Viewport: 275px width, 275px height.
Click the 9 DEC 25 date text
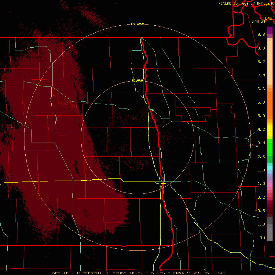coord(198,273)
